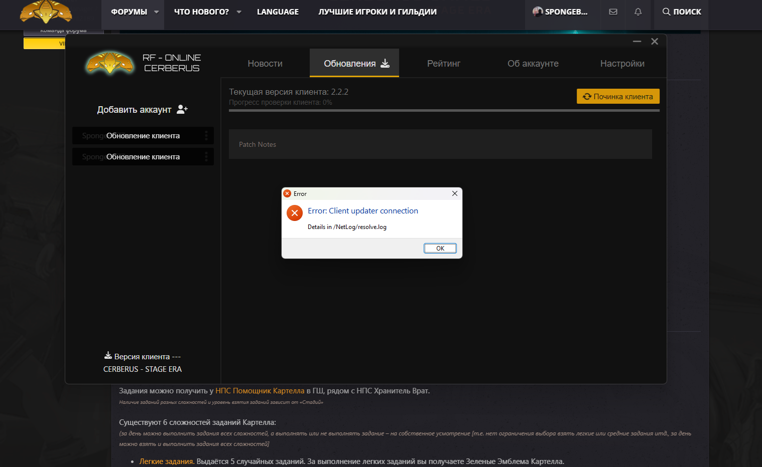The height and width of the screenshot is (467, 762).
Task: Click the add account person-plus icon
Action: tap(182, 110)
